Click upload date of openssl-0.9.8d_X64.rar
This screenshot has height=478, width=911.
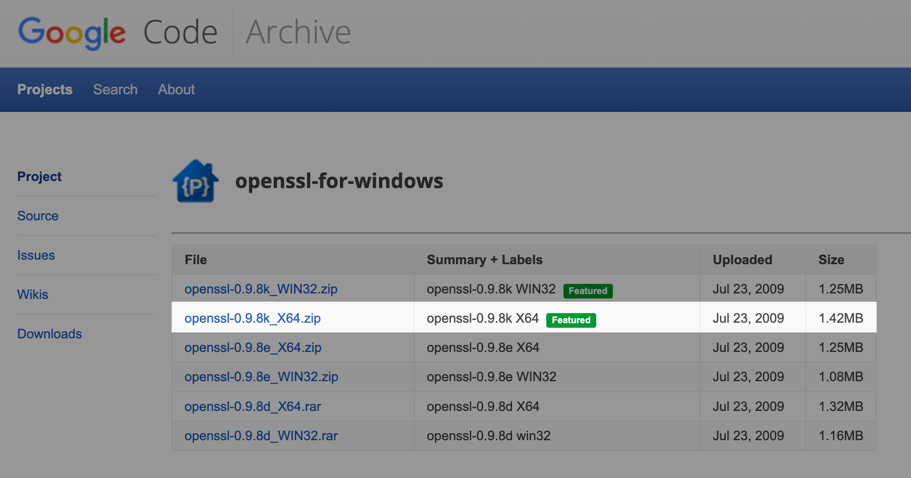click(x=749, y=406)
